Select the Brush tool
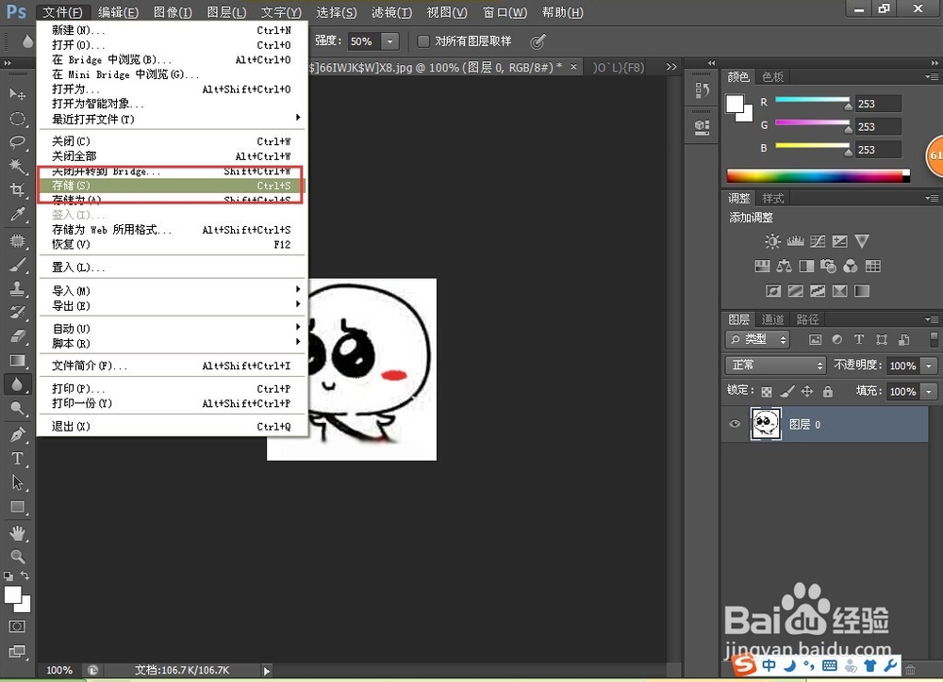The width and height of the screenshot is (943, 682). click(x=19, y=262)
